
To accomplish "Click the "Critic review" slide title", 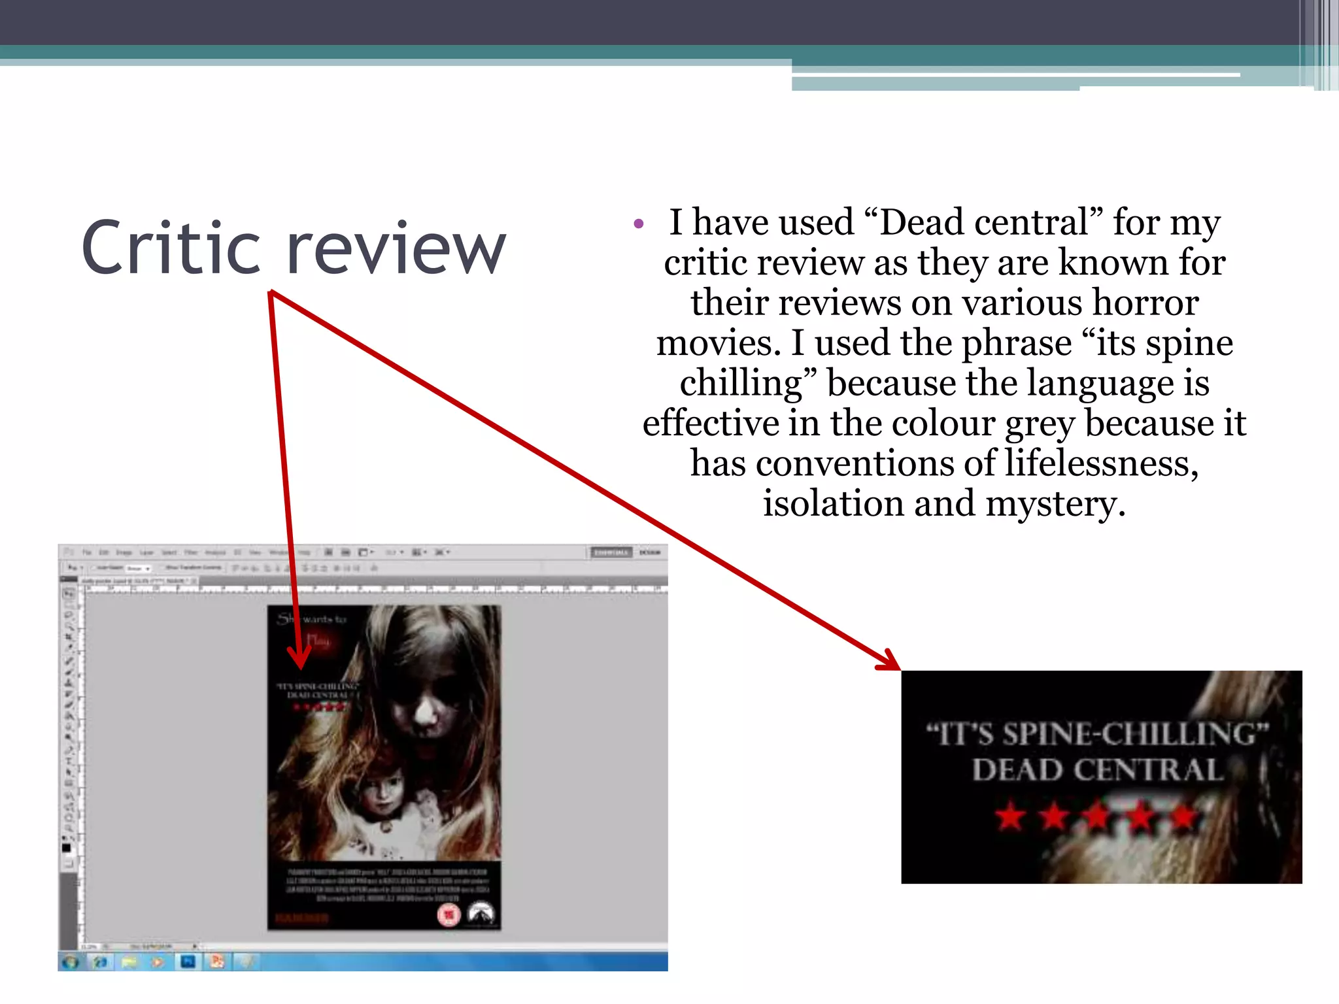I will (294, 247).
